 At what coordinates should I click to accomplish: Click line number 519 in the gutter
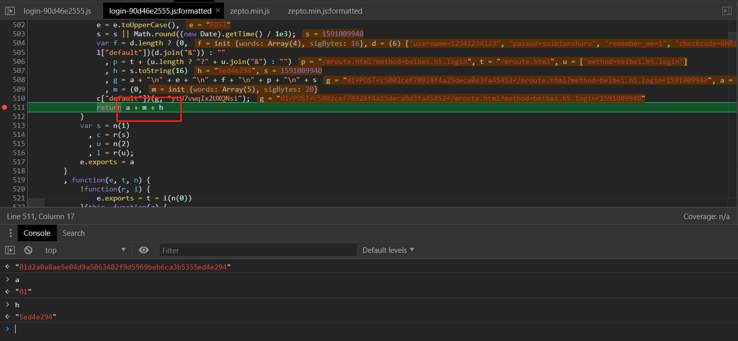pyautogui.click(x=19, y=180)
